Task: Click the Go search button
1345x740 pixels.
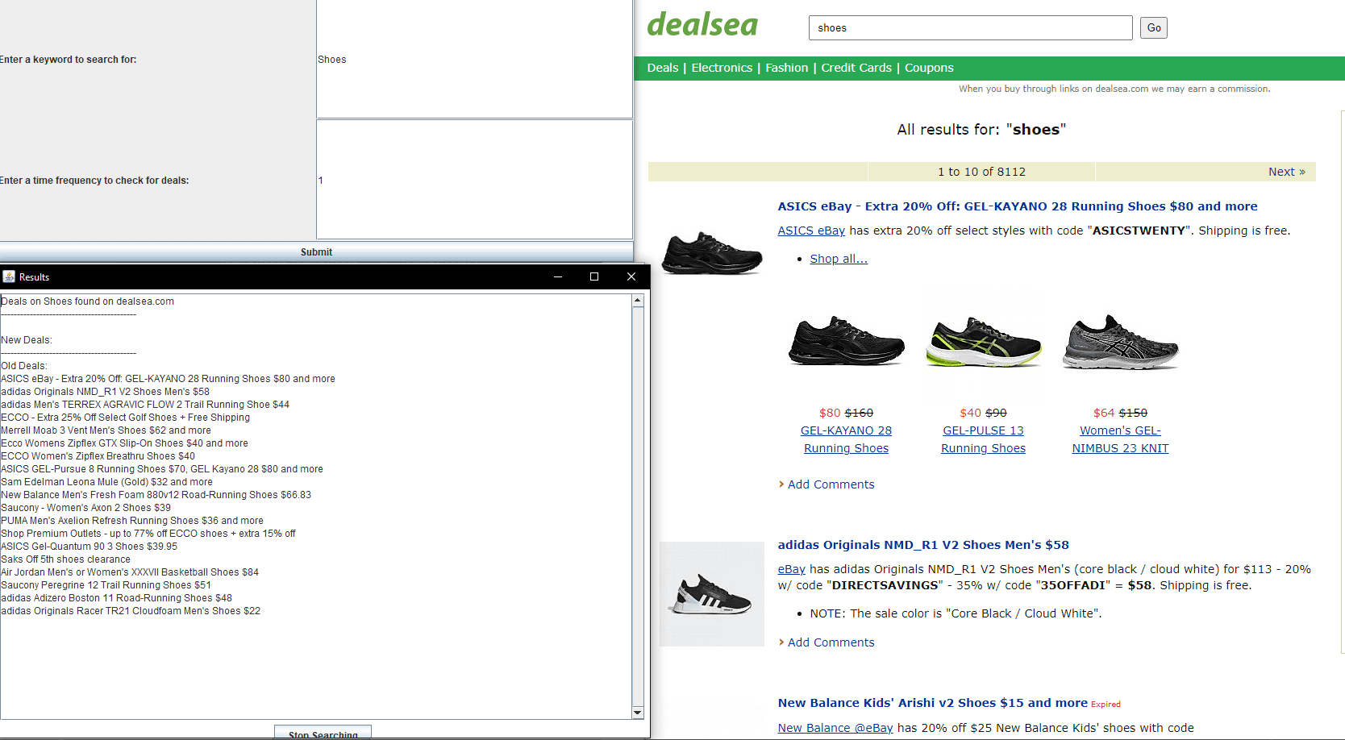Action: click(x=1154, y=27)
